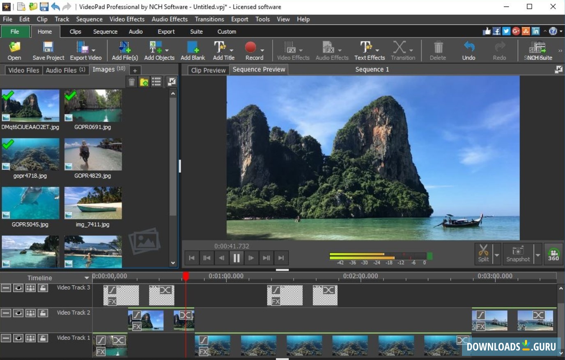
Task: Open the Text Effects tool
Action: (366, 48)
